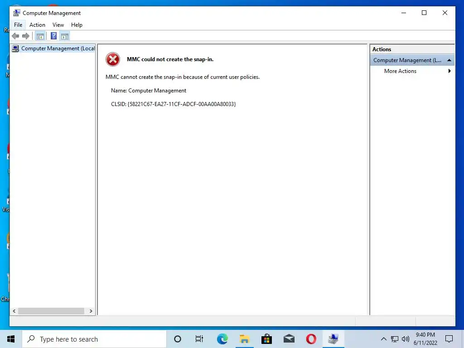The image size is (464, 348).
Task: Expand More Actions submenu arrow
Action: tap(449, 71)
